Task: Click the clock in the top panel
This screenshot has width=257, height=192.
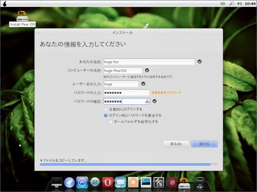Action: pos(250,4)
